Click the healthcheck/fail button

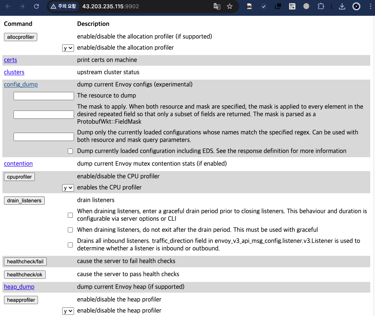[25, 261]
